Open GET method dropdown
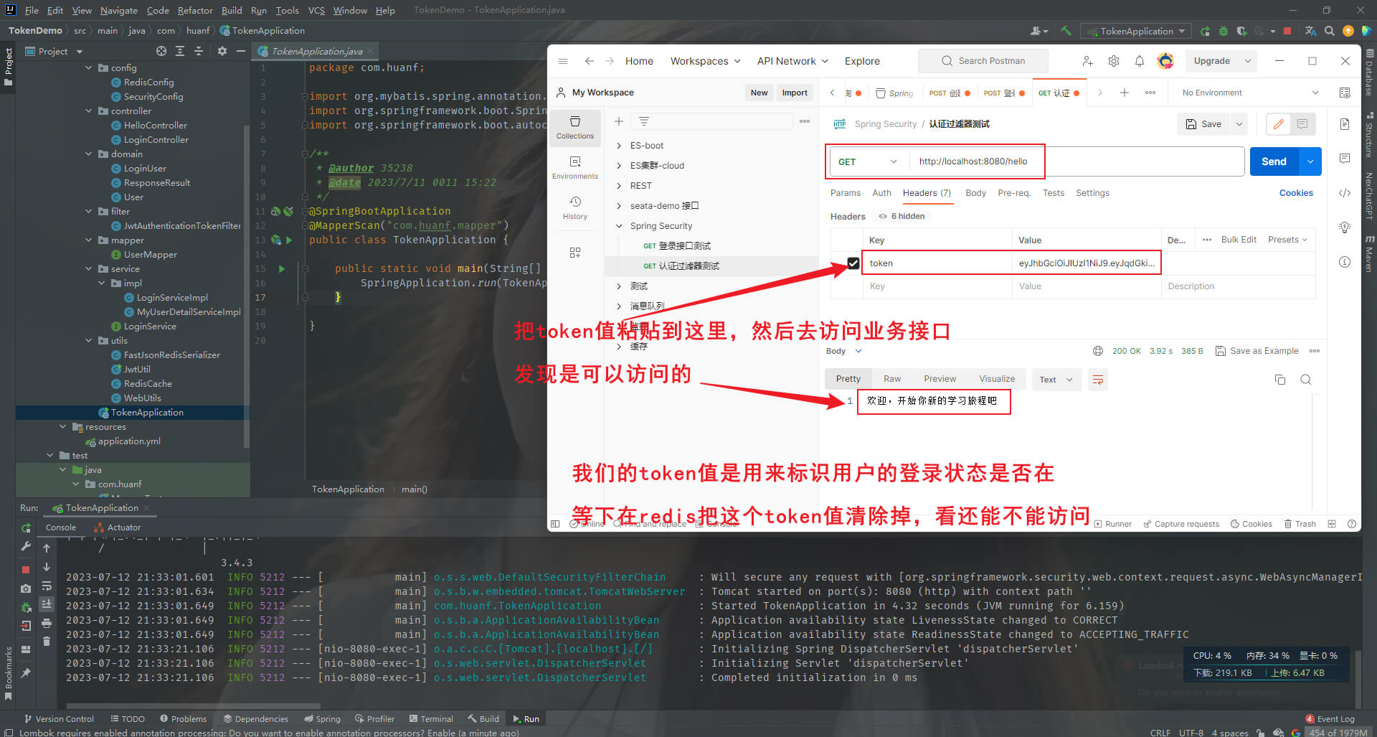Screen dimensions: 1377x737 click(x=868, y=161)
